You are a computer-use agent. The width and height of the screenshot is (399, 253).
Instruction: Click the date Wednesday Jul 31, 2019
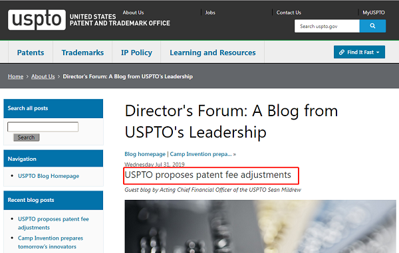pyautogui.click(x=154, y=164)
